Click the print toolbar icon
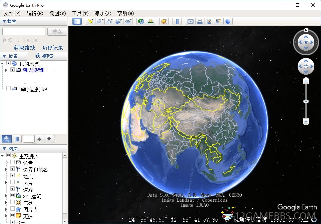 [x=200, y=21]
